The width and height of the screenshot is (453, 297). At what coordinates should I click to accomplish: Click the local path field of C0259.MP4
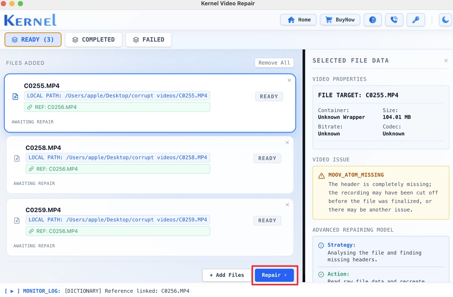click(x=118, y=220)
